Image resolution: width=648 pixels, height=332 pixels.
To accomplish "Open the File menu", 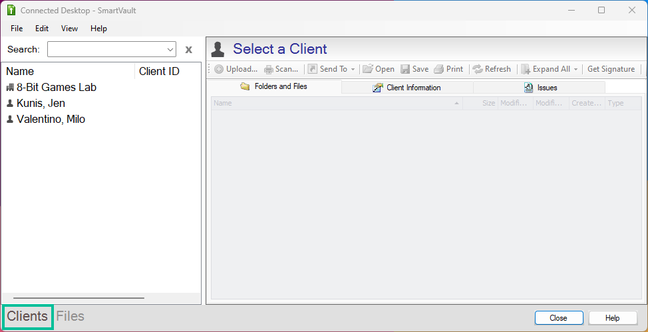I will 17,29.
